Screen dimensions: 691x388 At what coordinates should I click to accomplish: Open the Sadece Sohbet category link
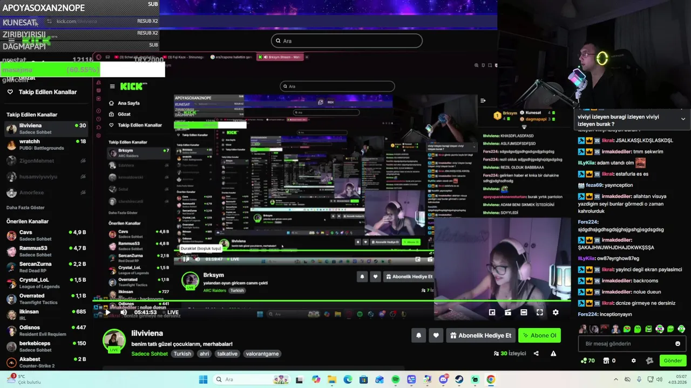click(150, 354)
